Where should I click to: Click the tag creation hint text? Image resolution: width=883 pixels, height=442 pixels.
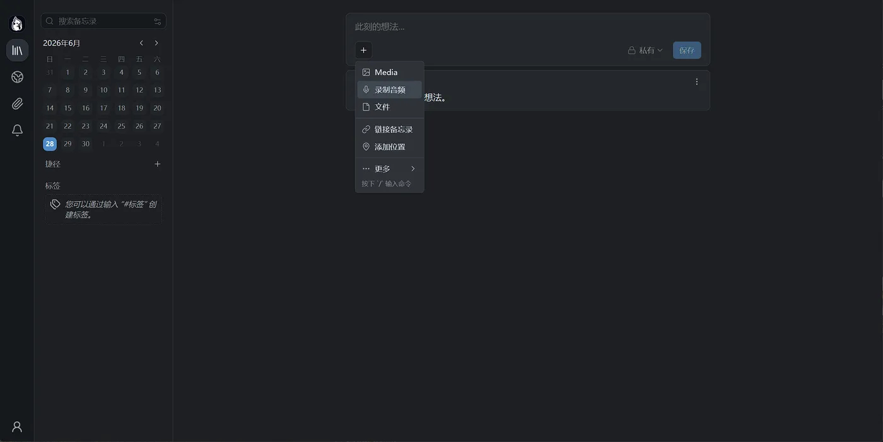111,209
